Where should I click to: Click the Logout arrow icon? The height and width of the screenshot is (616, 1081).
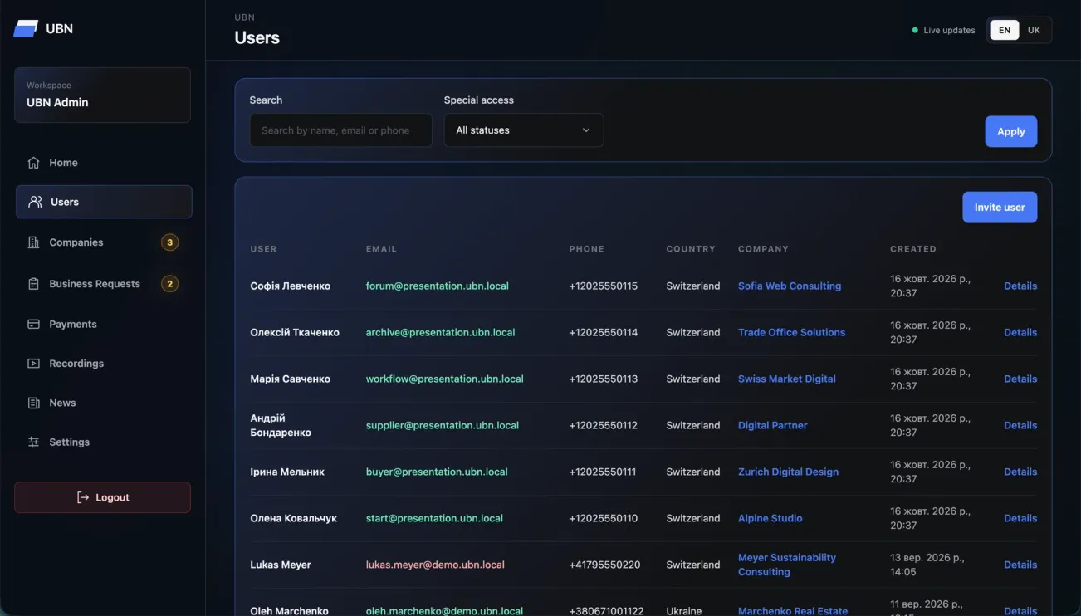click(83, 497)
